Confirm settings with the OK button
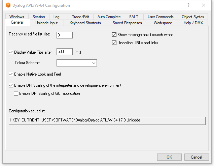214x166 pixels. click(169, 157)
